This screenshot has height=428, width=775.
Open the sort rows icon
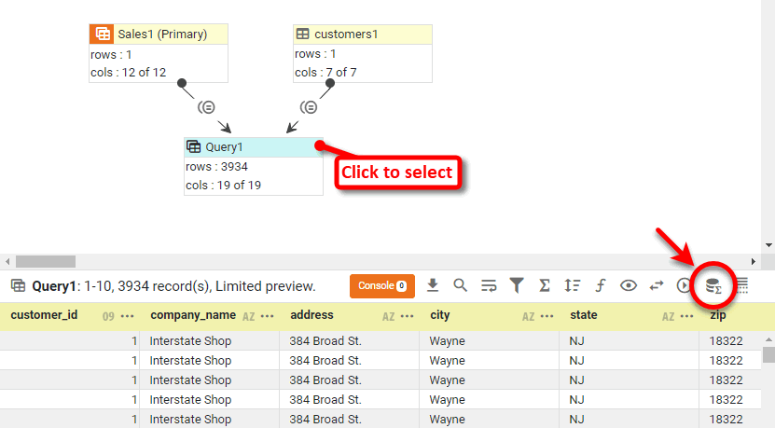pos(573,285)
